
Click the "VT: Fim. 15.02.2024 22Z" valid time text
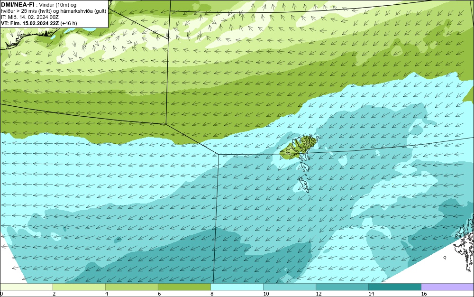(30, 23)
